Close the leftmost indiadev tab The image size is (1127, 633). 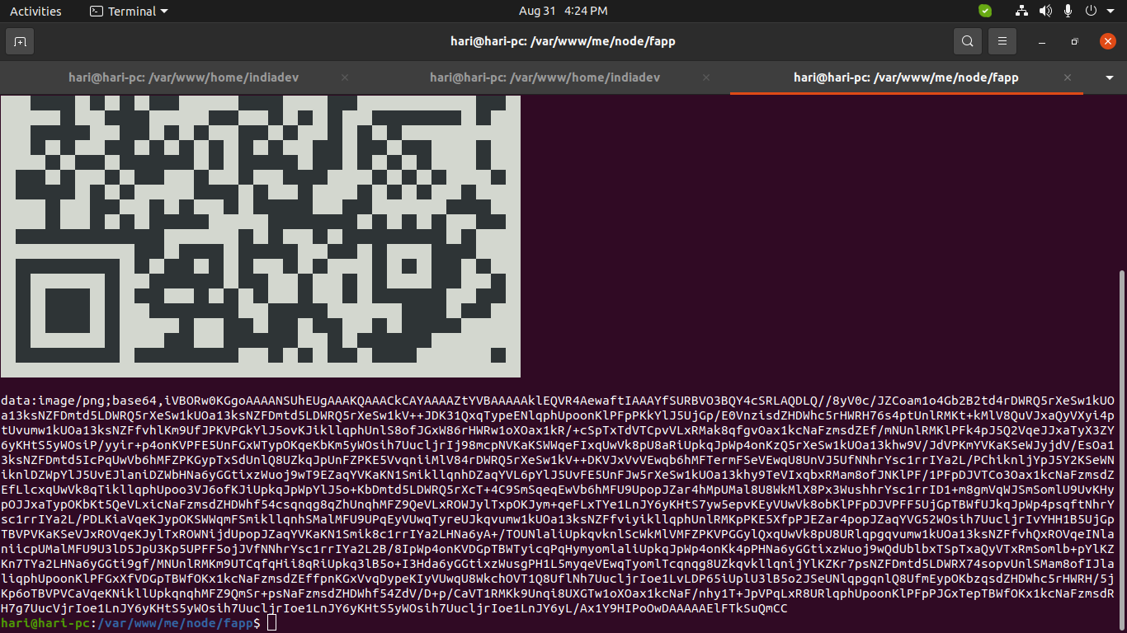point(345,77)
